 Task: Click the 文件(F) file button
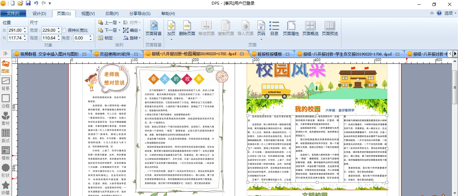[x=13, y=13]
